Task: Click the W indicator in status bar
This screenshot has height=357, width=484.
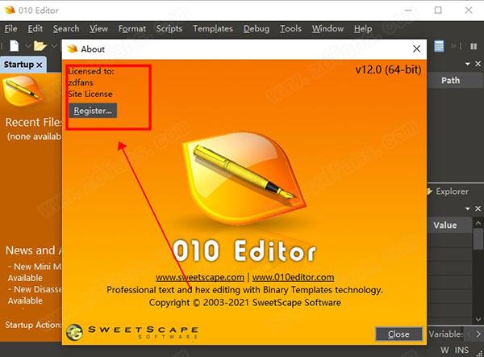Action: (444, 351)
